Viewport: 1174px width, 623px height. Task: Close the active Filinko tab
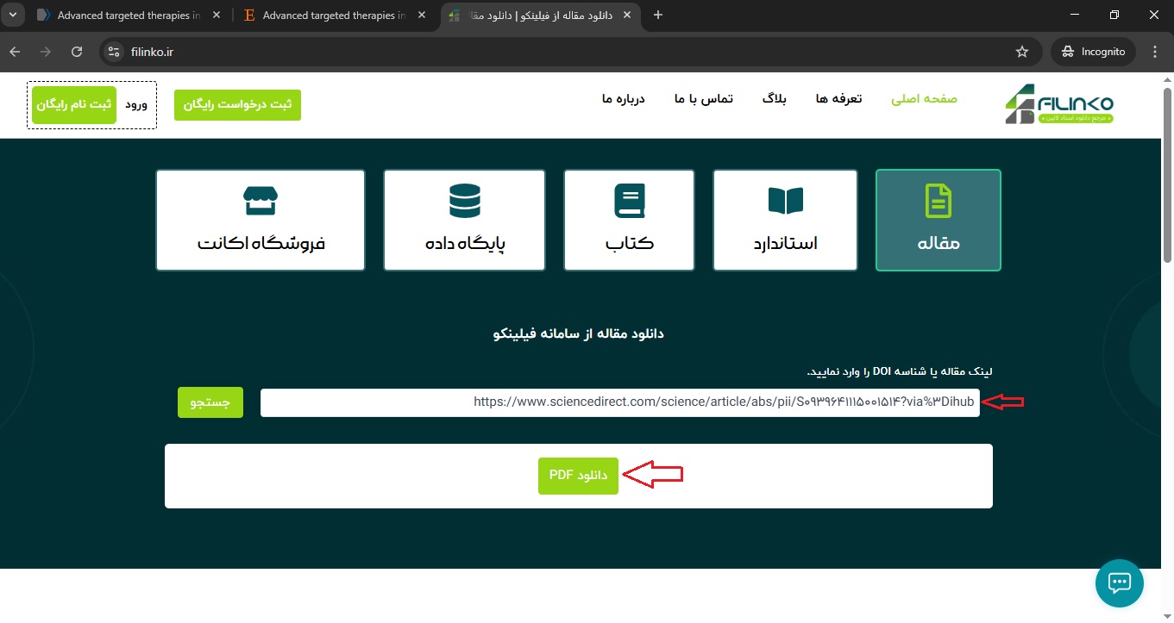pos(628,16)
